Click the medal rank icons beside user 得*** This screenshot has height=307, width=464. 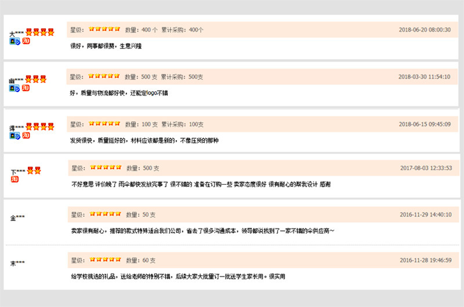coord(40,126)
